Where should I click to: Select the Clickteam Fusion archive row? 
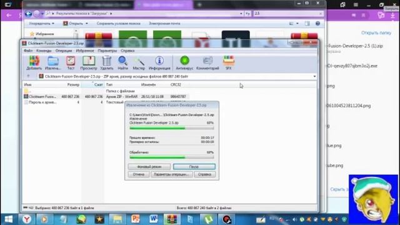pos(106,97)
